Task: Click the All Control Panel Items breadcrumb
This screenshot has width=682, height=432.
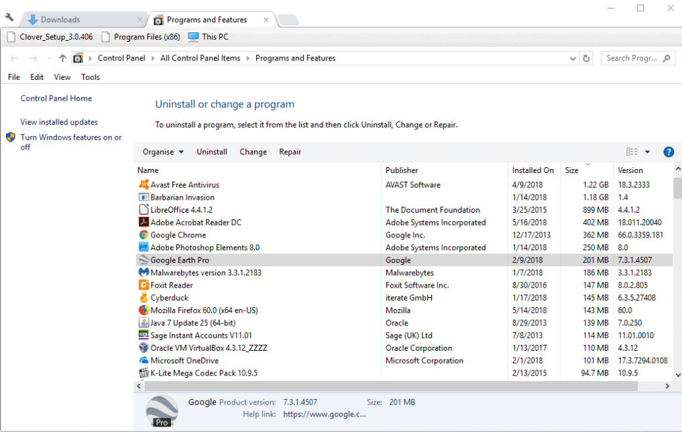Action: 200,58
